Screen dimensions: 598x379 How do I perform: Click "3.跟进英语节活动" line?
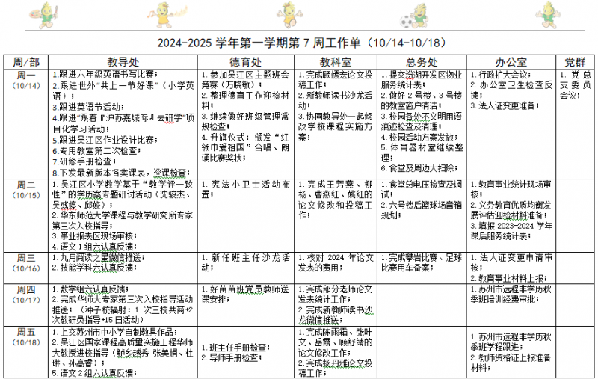[88, 107]
